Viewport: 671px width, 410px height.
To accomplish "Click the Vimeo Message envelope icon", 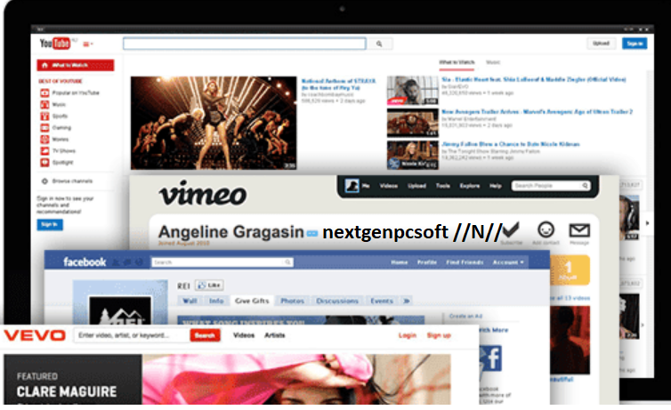I will tap(579, 229).
